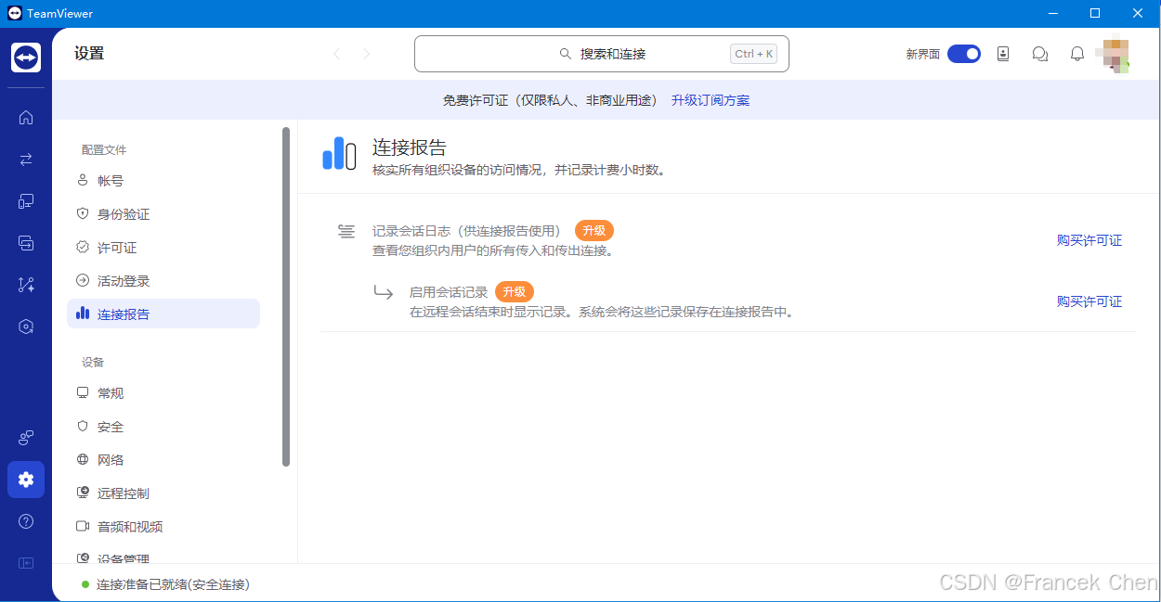Screen dimensions: 1161x602
Task: Select 远程控制 under 设备 section
Action: coord(163,493)
